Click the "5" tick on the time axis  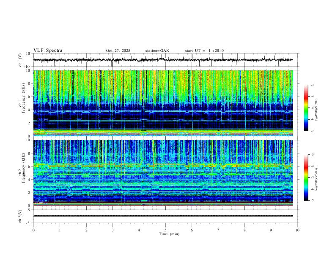pos(165,230)
